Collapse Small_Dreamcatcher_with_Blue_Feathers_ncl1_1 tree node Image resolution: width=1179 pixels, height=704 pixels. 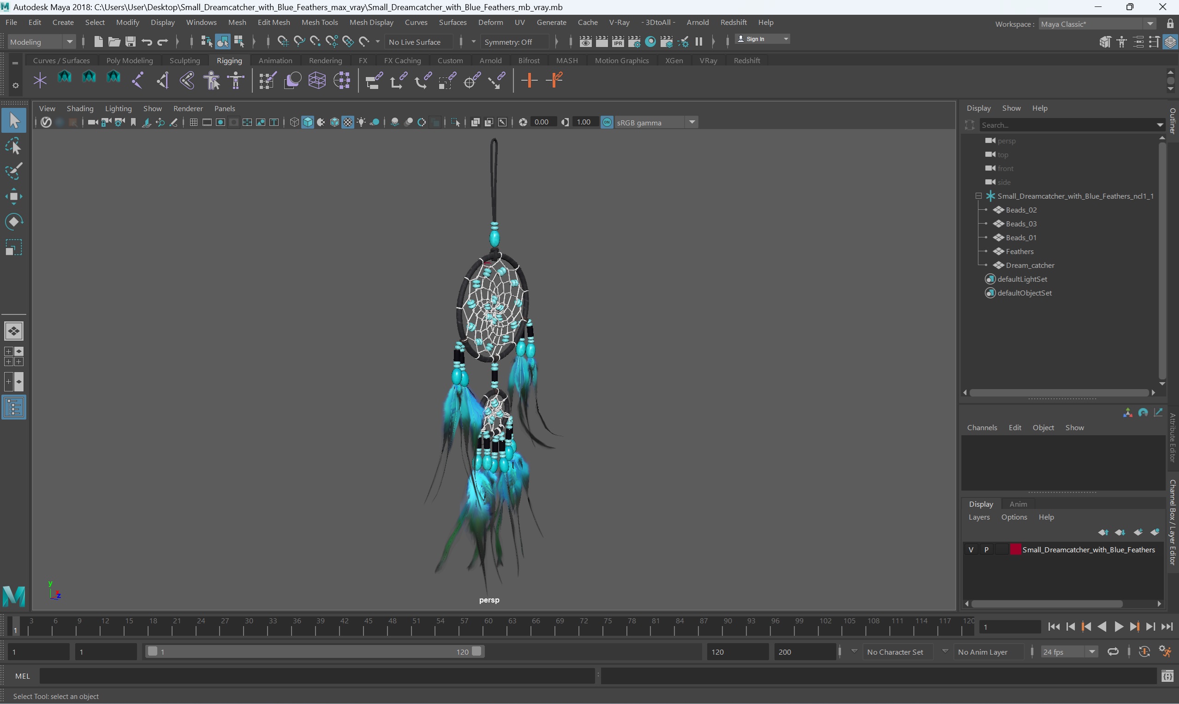[x=978, y=196]
